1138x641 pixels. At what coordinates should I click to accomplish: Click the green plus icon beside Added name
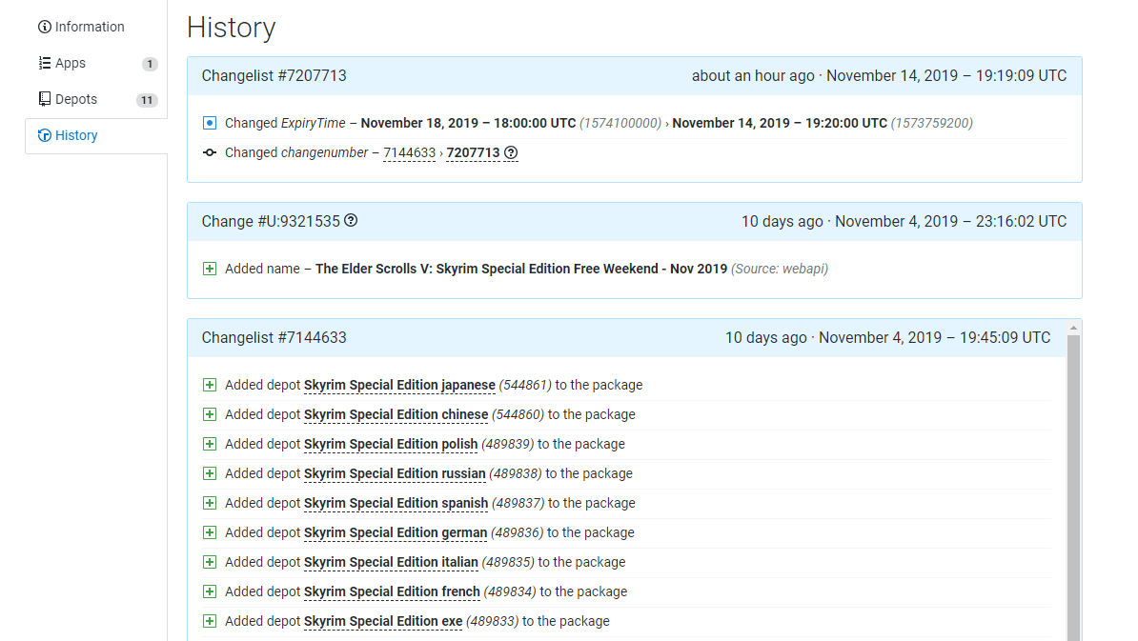point(210,269)
